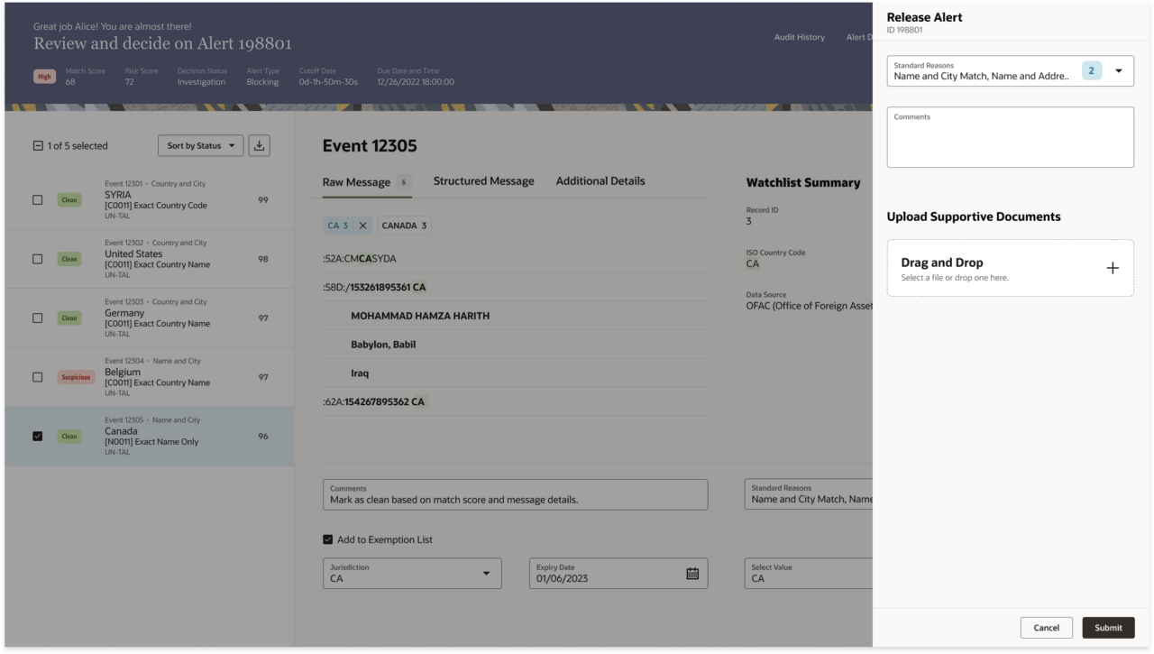This screenshot has width=1154, height=654.
Task: Select the Belgium event row
Action: (x=150, y=377)
